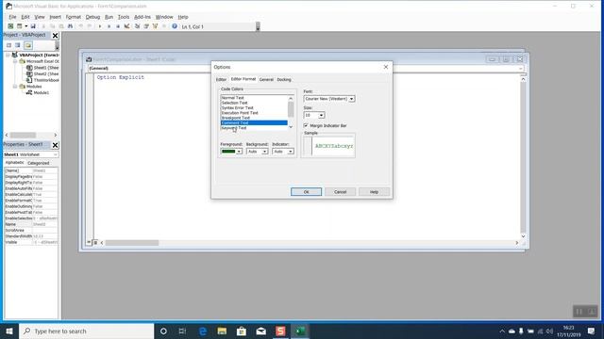This screenshot has width=604, height=339.
Task: Click the Reset stop toolbar icon
Action: tap(118, 26)
